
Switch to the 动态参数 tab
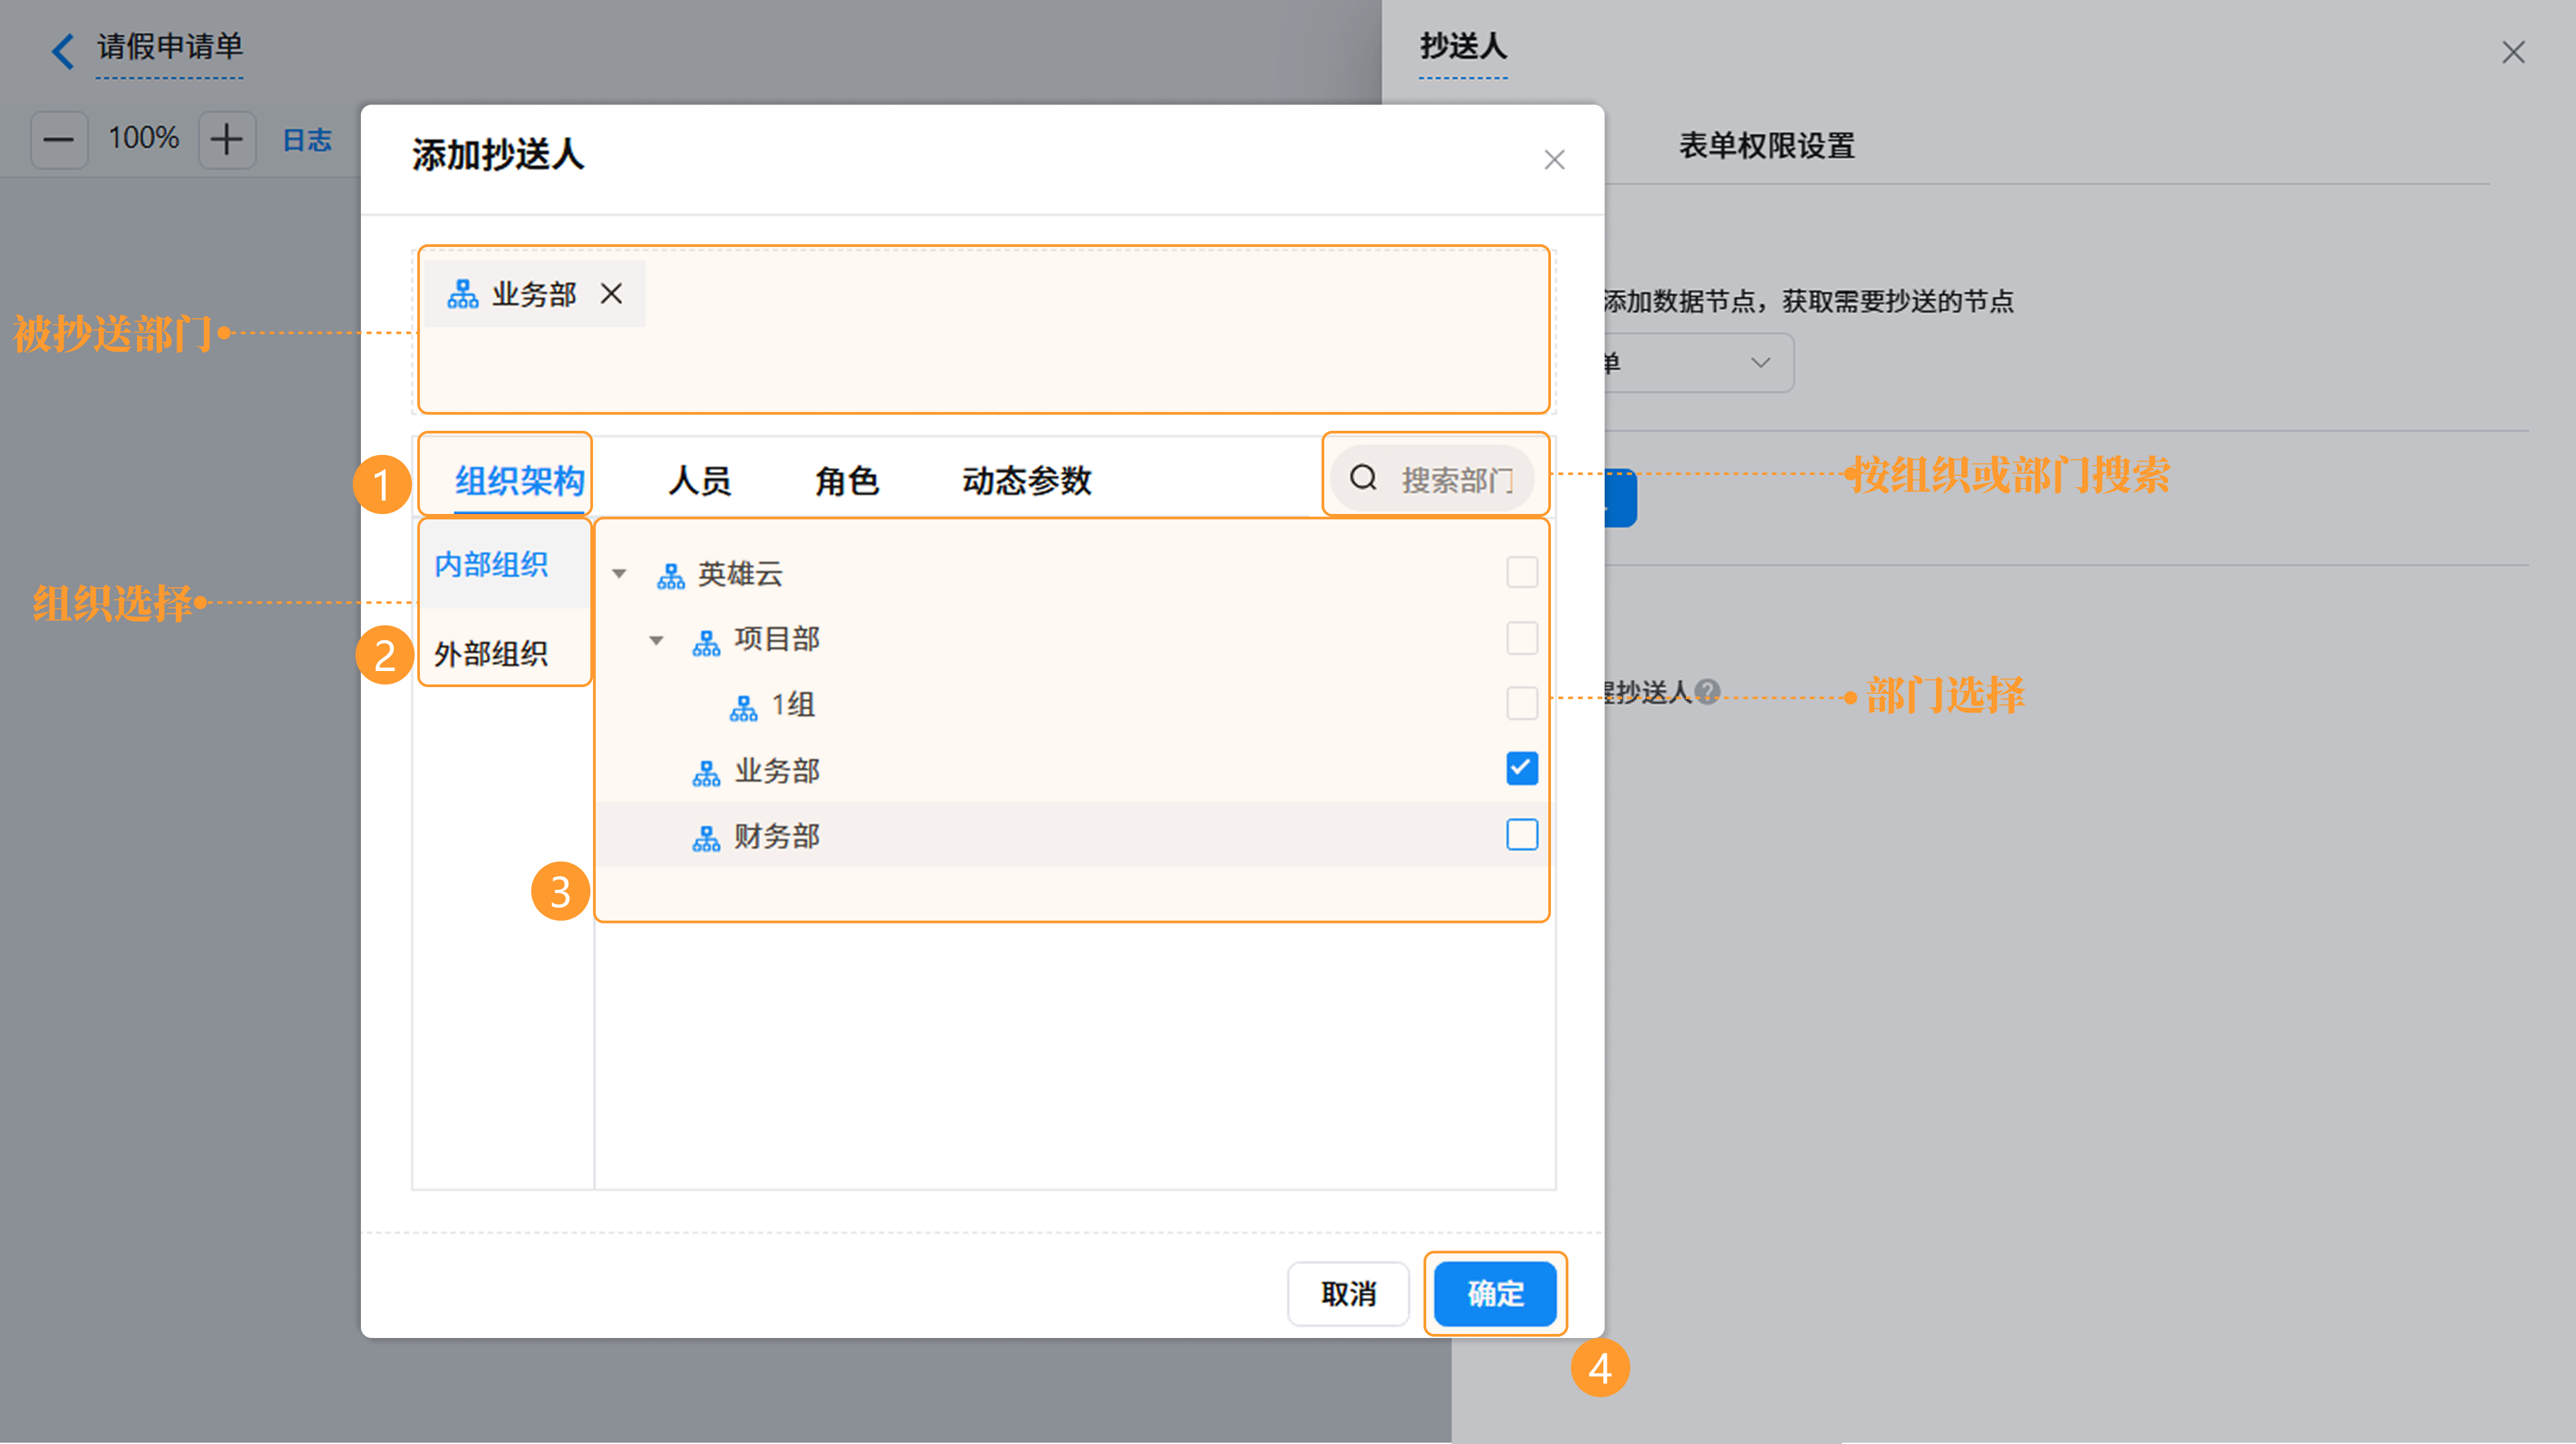[x=1026, y=481]
